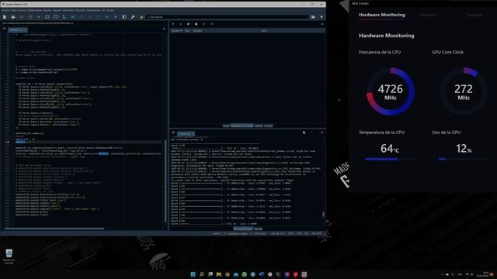Click the editor horizontal scrollbar
Image resolution: width=497 pixels, height=279 pixels.
(x=54, y=229)
